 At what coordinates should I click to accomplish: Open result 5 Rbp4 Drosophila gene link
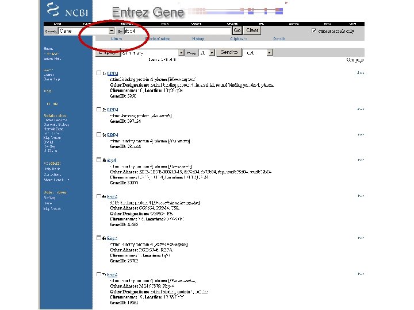click(x=112, y=197)
